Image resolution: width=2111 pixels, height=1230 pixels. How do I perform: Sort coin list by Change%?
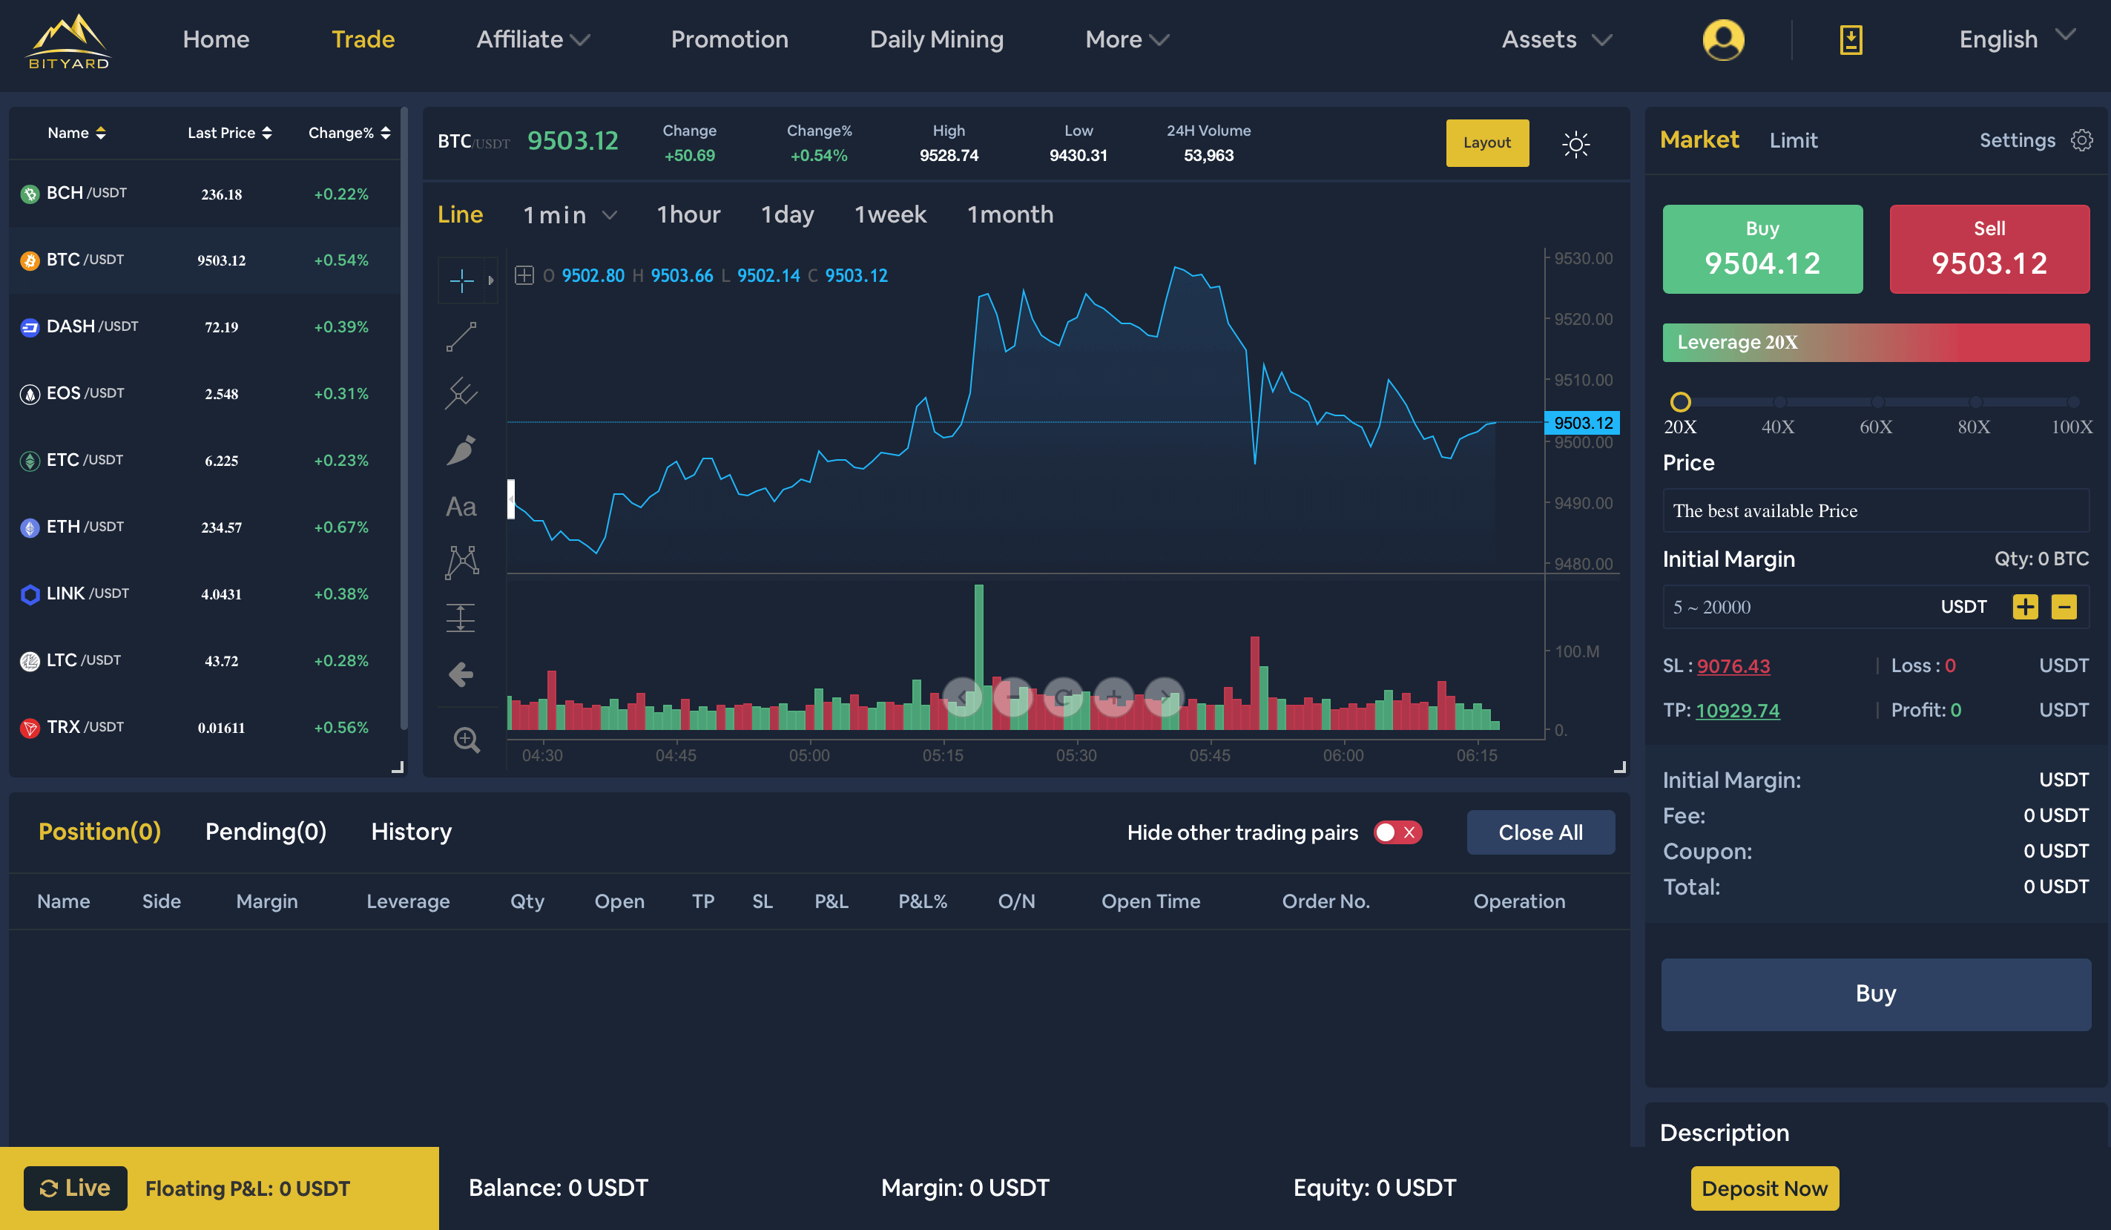click(349, 132)
